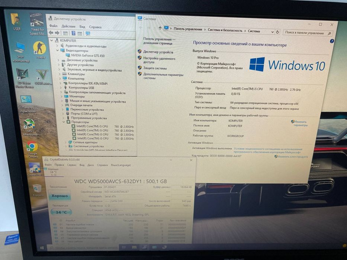Open the Диск menu in CrystalDiskInfo
The width and height of the screenshot is (347, 260).
tap(90, 165)
